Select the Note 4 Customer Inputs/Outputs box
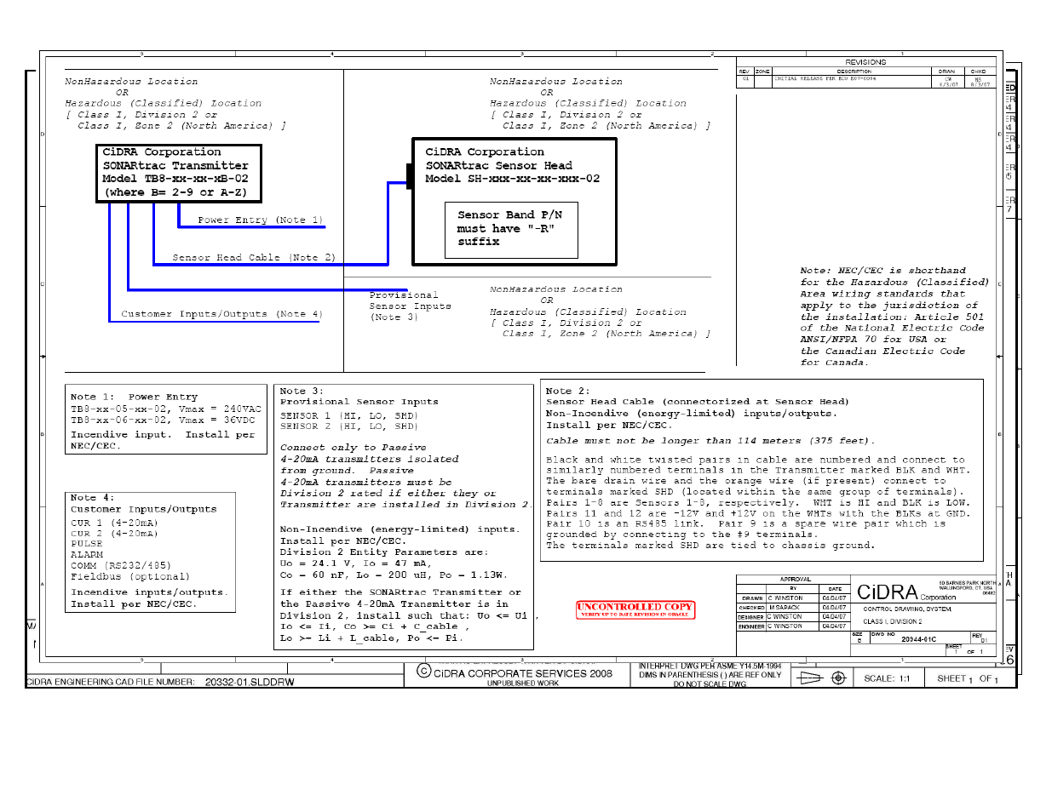 pyautogui.click(x=150, y=552)
